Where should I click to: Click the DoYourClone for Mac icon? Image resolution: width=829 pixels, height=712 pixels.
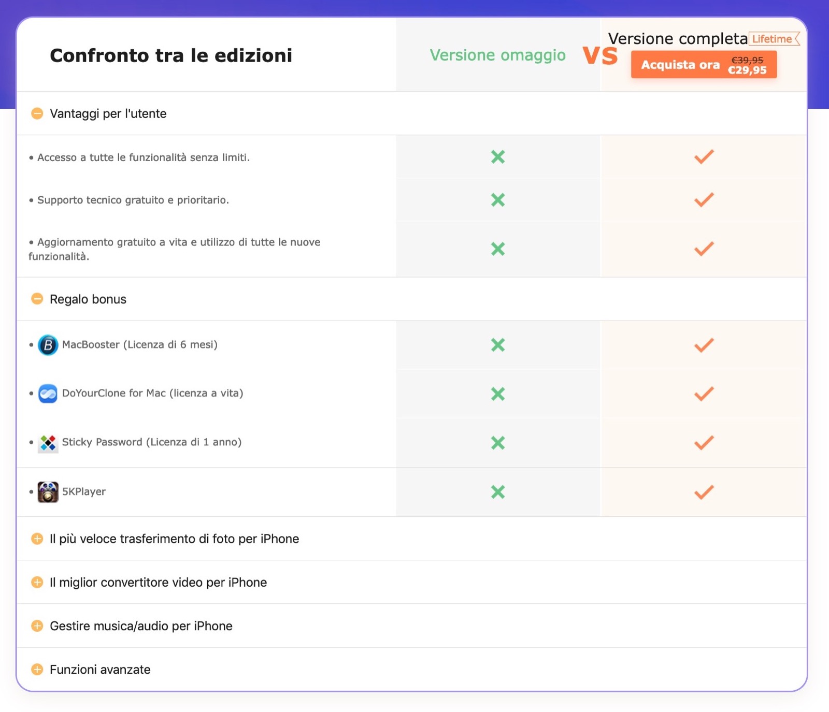coord(48,394)
